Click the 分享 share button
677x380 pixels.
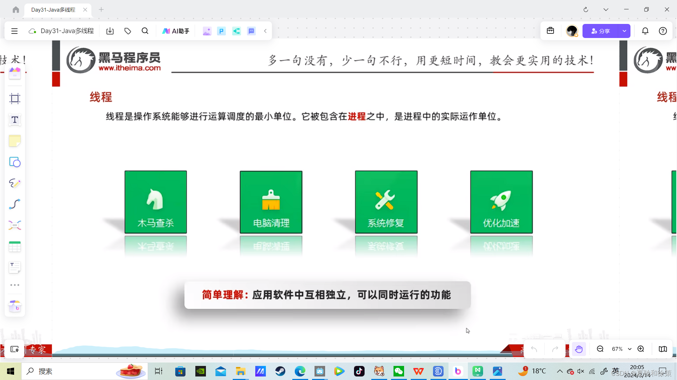(x=600, y=31)
